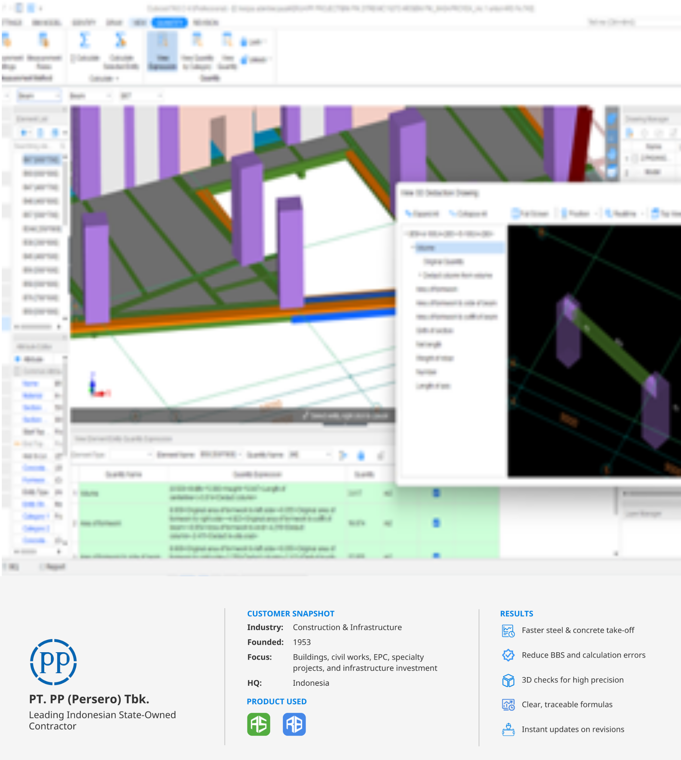This screenshot has width=681, height=760.
Task: Toggle the Calculate checkbox in ribbon
Action: pos(74,58)
